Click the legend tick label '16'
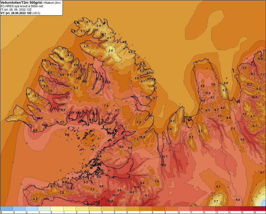Viewport: 266px width, 214px height. click(x=255, y=212)
